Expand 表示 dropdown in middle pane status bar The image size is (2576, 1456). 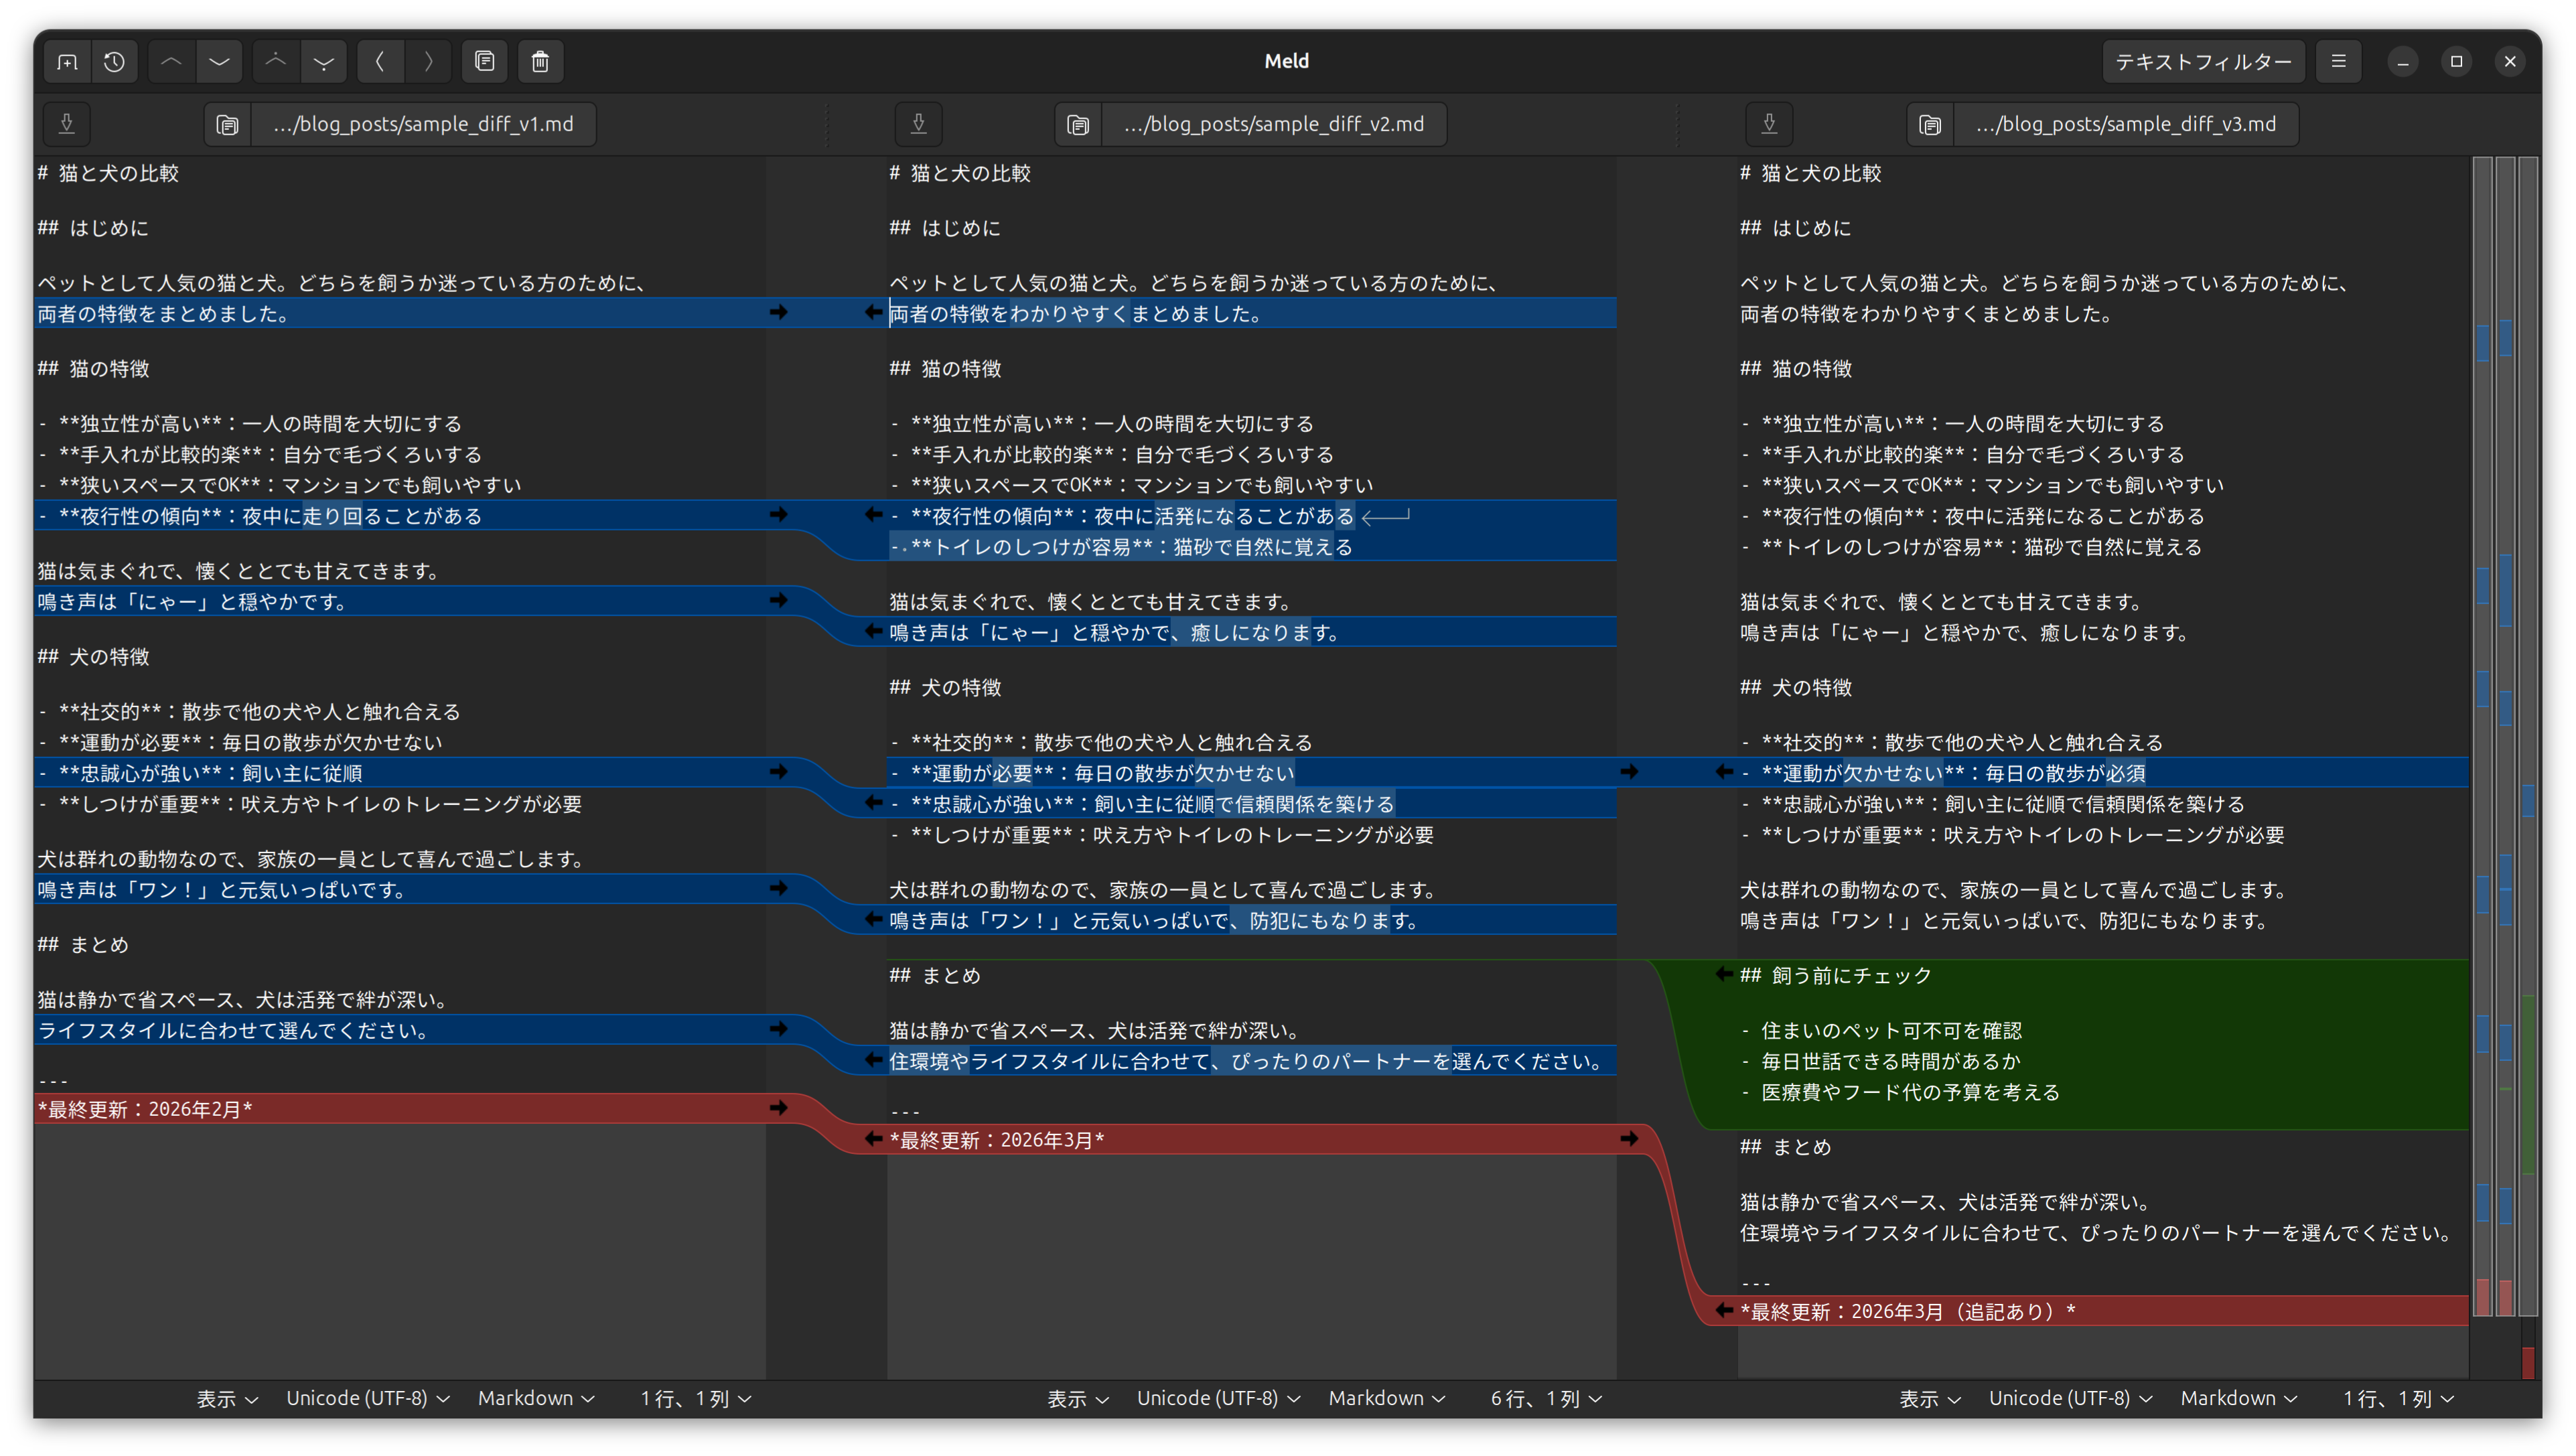1078,1398
